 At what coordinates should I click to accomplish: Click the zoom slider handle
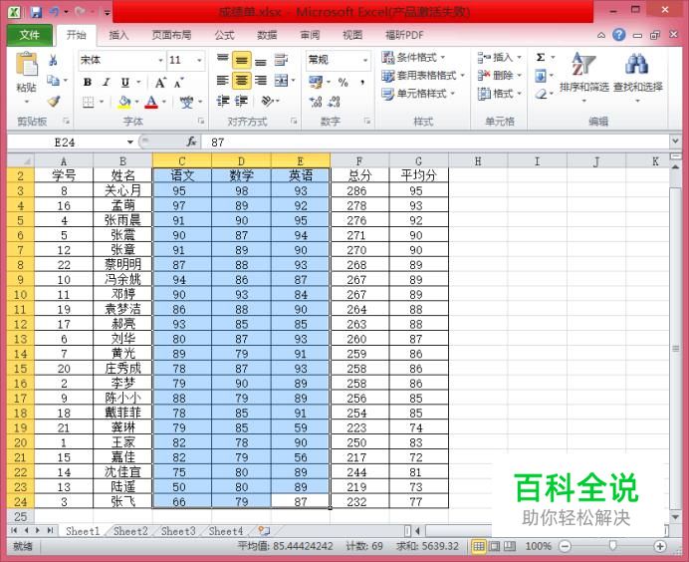(x=612, y=546)
